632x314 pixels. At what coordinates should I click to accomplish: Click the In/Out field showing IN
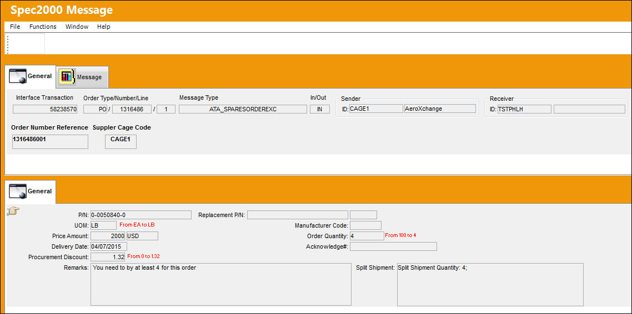coord(320,109)
